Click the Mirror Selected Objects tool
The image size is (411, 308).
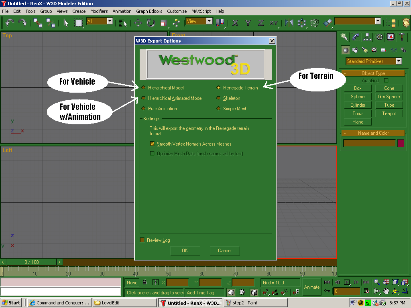click(x=289, y=23)
